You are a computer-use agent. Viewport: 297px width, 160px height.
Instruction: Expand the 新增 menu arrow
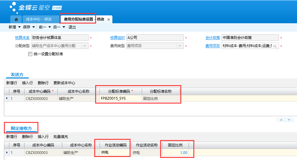(19, 27)
